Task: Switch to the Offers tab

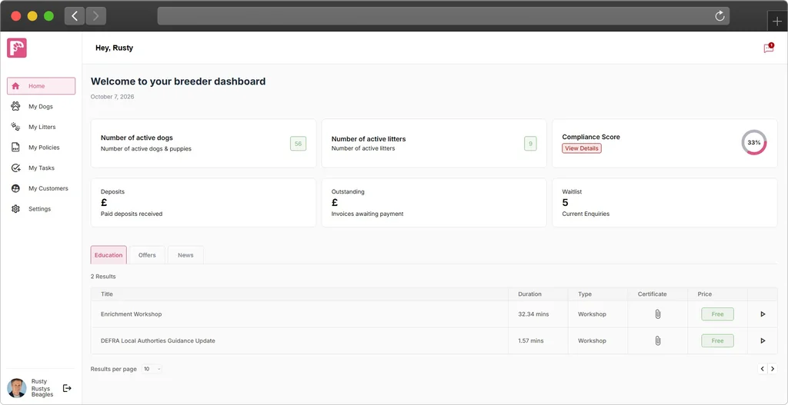Action: coord(147,255)
